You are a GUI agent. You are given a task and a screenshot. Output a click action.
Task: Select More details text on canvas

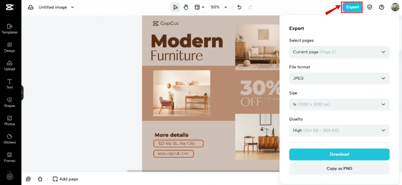tap(171, 135)
